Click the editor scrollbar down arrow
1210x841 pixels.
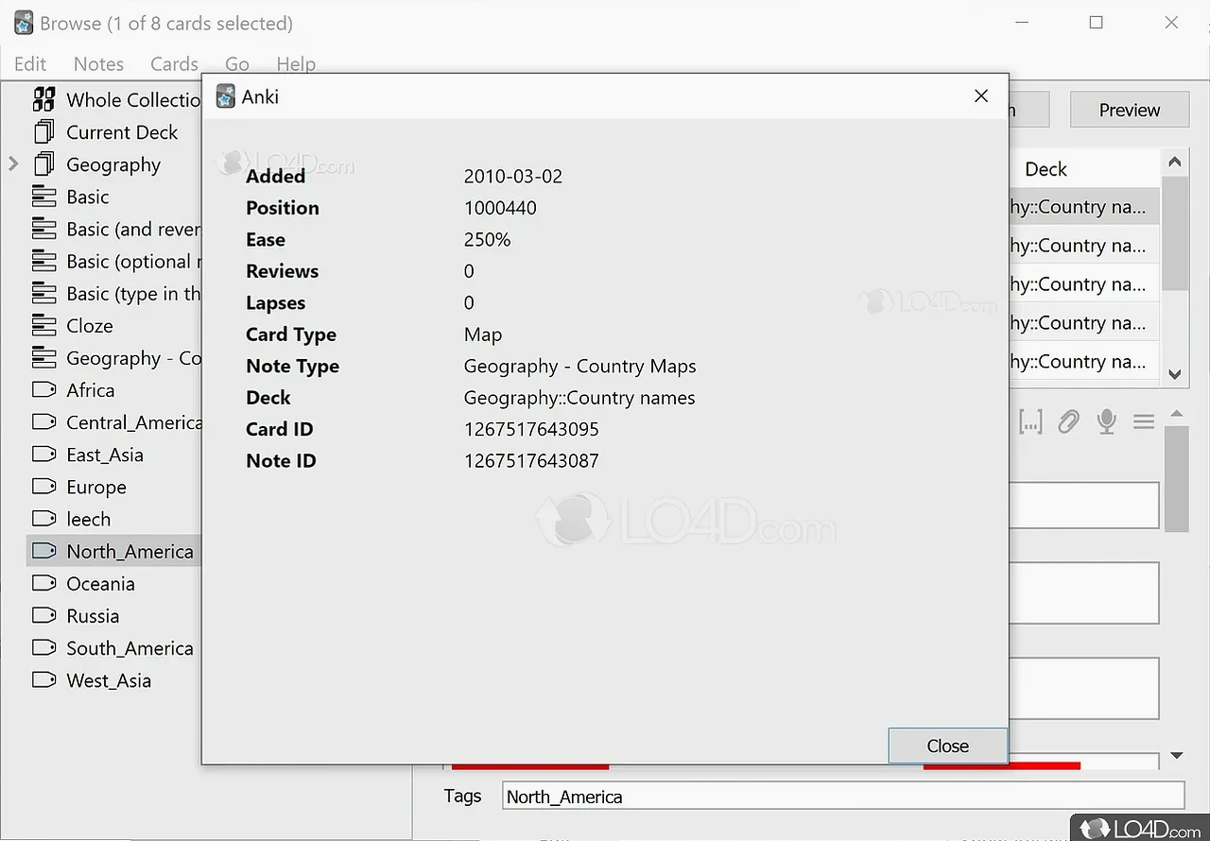click(x=1176, y=755)
